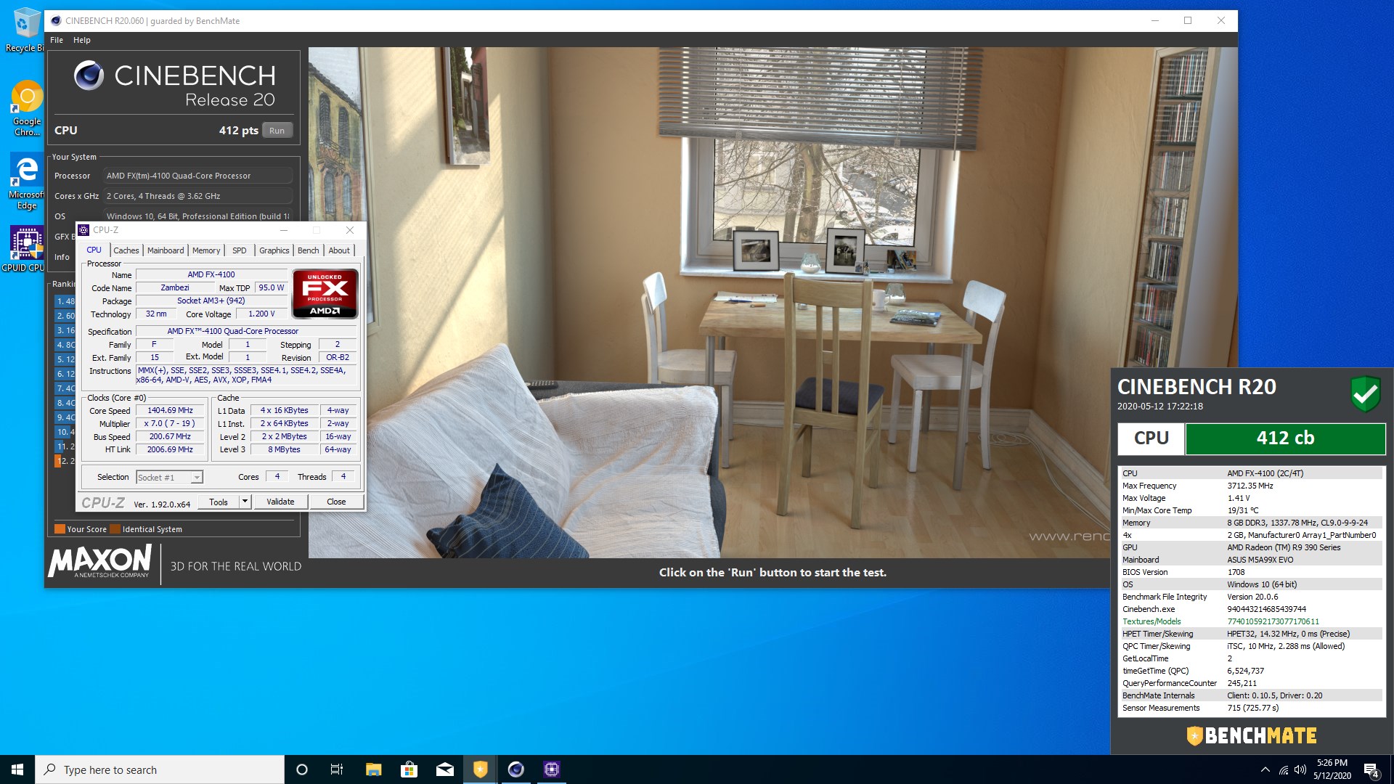1394x784 pixels.
Task: Click the Tools button in CPU-Z
Action: (x=219, y=502)
